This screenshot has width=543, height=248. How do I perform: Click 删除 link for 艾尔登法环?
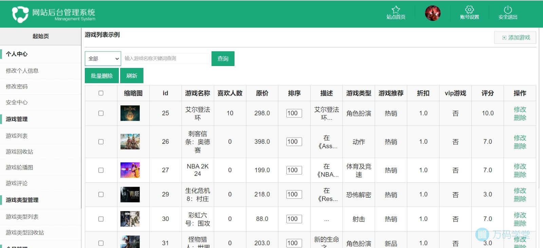[520, 117]
